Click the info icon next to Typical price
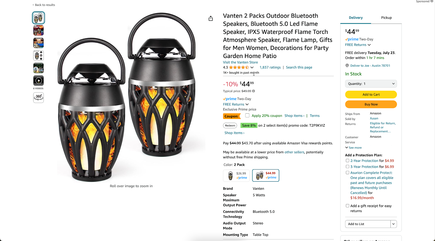The height and width of the screenshot is (241, 435). click(254, 91)
